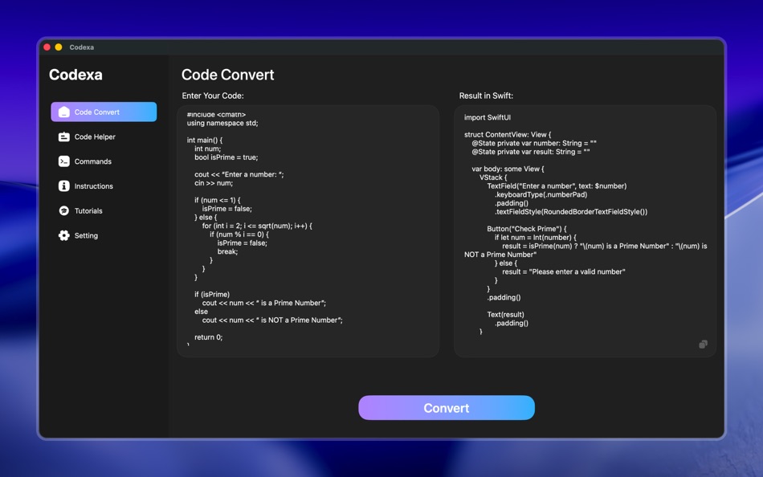Viewport: 763px width, 477px height.
Task: Click the ".keyboardType(.numberPad)" line
Action: (541, 194)
